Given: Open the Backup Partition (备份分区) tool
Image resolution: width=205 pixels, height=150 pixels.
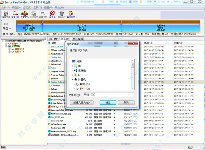Looking at the screenshot, I should pos(71,14).
